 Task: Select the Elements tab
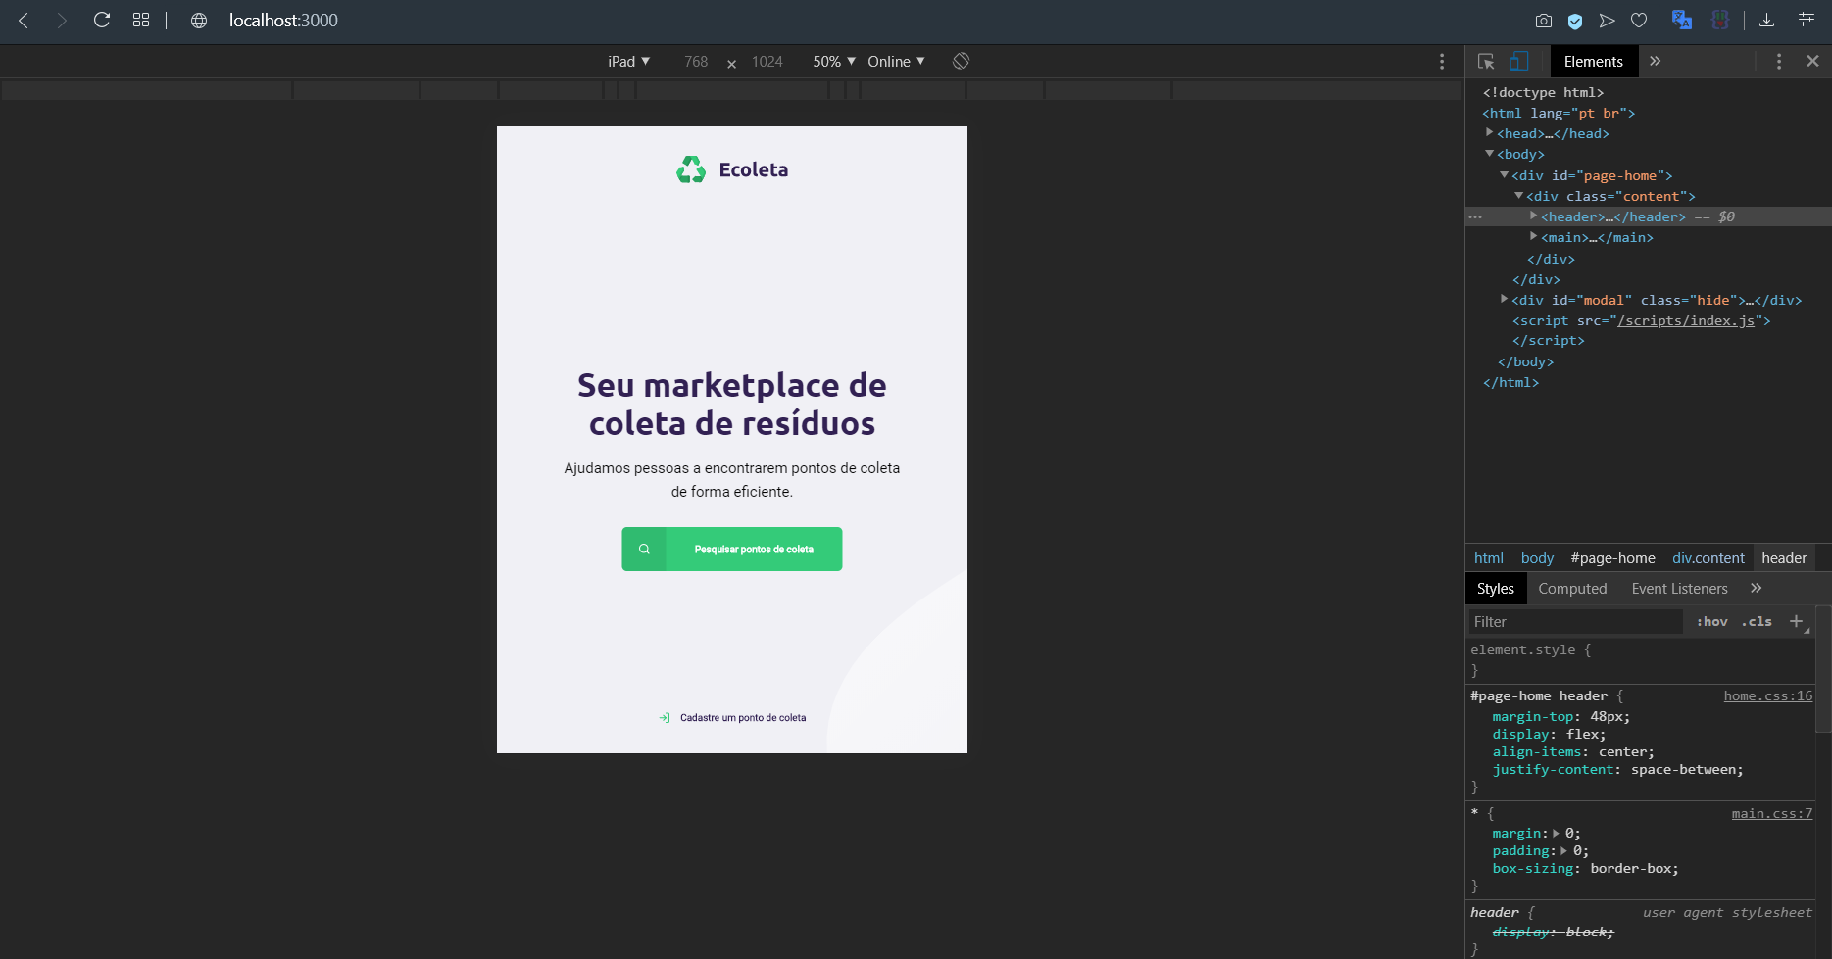pos(1594,62)
